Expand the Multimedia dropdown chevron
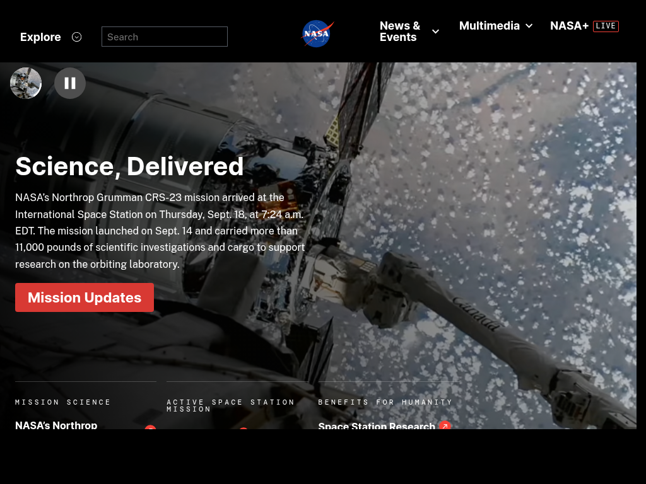The image size is (646, 484). tap(529, 26)
